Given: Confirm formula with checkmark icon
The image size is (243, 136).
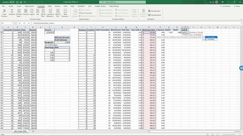Looking at the screenshot, I should (x=24, y=23).
